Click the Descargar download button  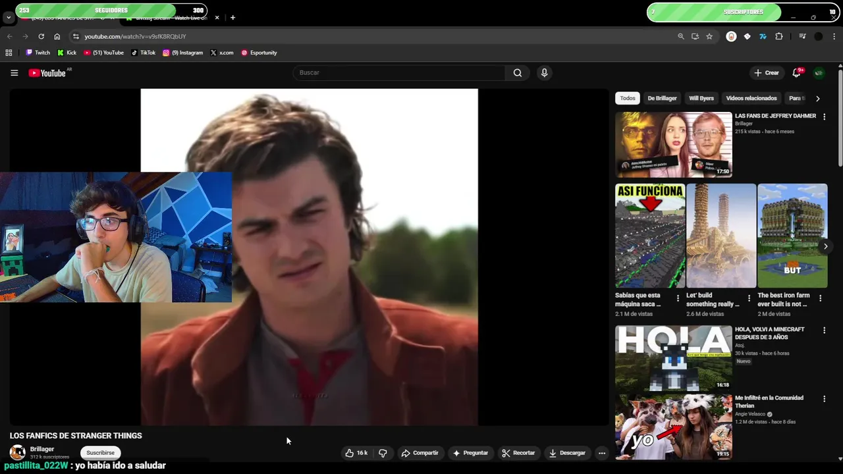567,453
